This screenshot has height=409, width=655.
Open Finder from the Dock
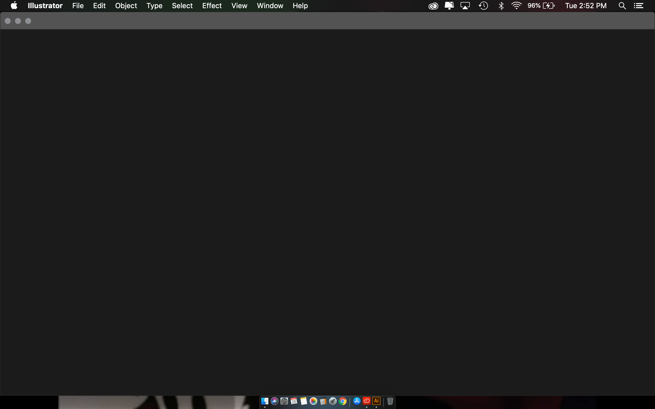[x=265, y=401]
